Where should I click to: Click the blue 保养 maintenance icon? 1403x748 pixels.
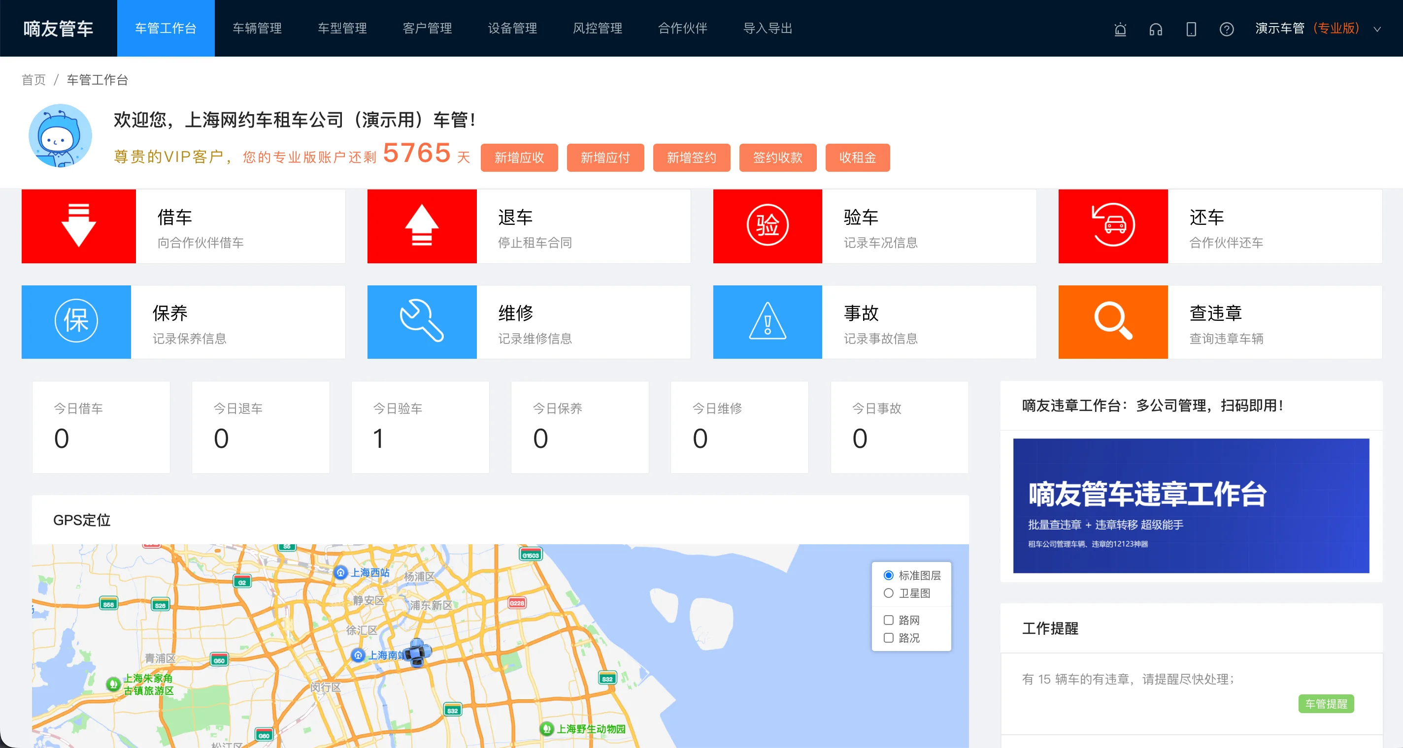(x=76, y=321)
